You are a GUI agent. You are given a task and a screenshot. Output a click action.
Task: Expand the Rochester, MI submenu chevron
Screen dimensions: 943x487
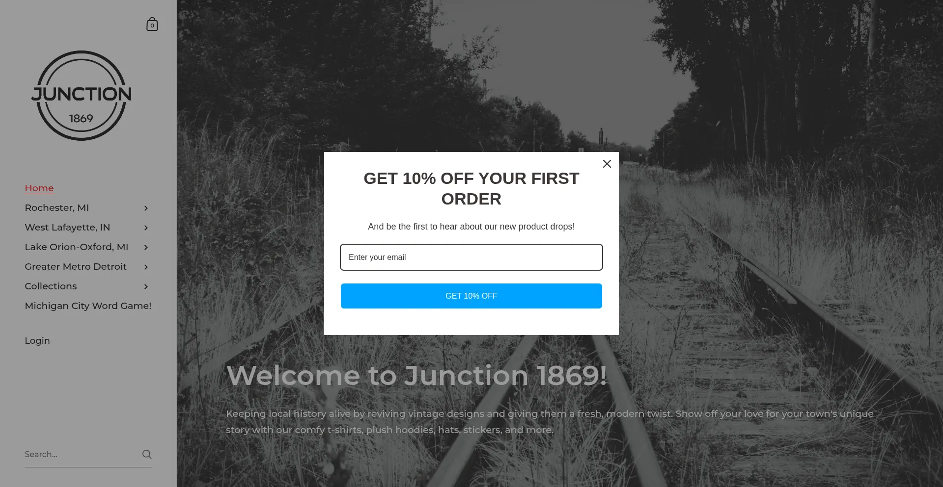tap(145, 208)
